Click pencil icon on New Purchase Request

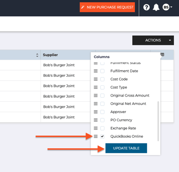pos(83,7)
